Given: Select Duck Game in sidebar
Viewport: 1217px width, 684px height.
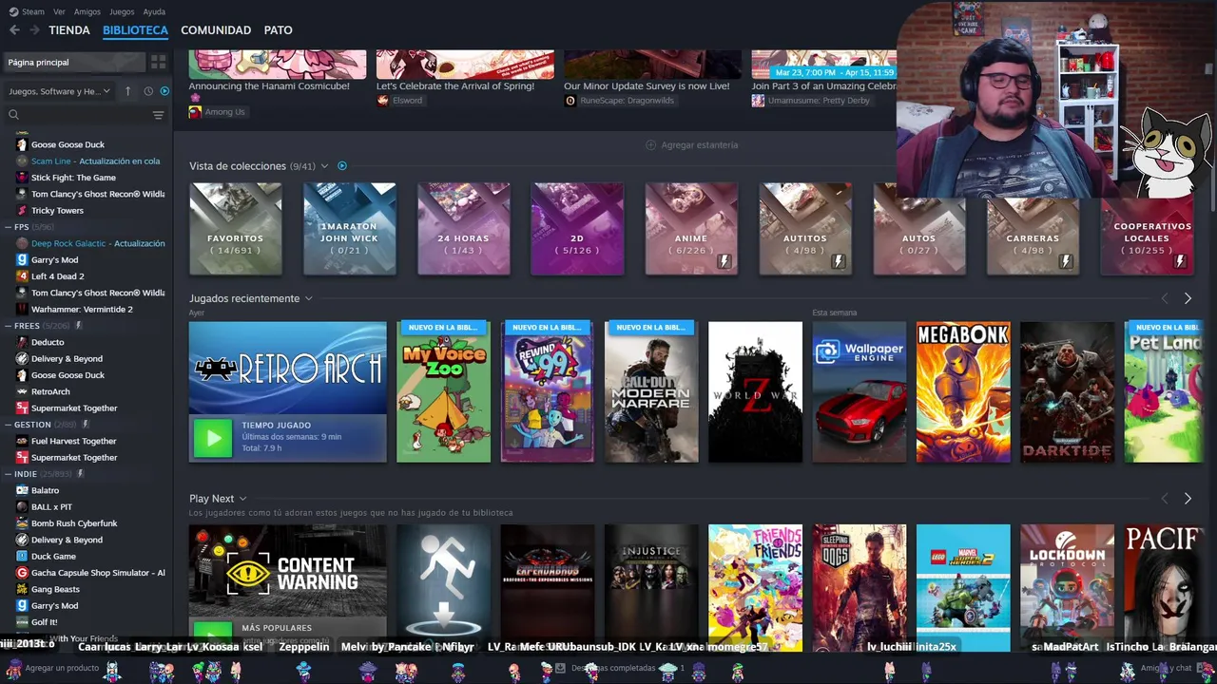Looking at the screenshot, I should [53, 557].
